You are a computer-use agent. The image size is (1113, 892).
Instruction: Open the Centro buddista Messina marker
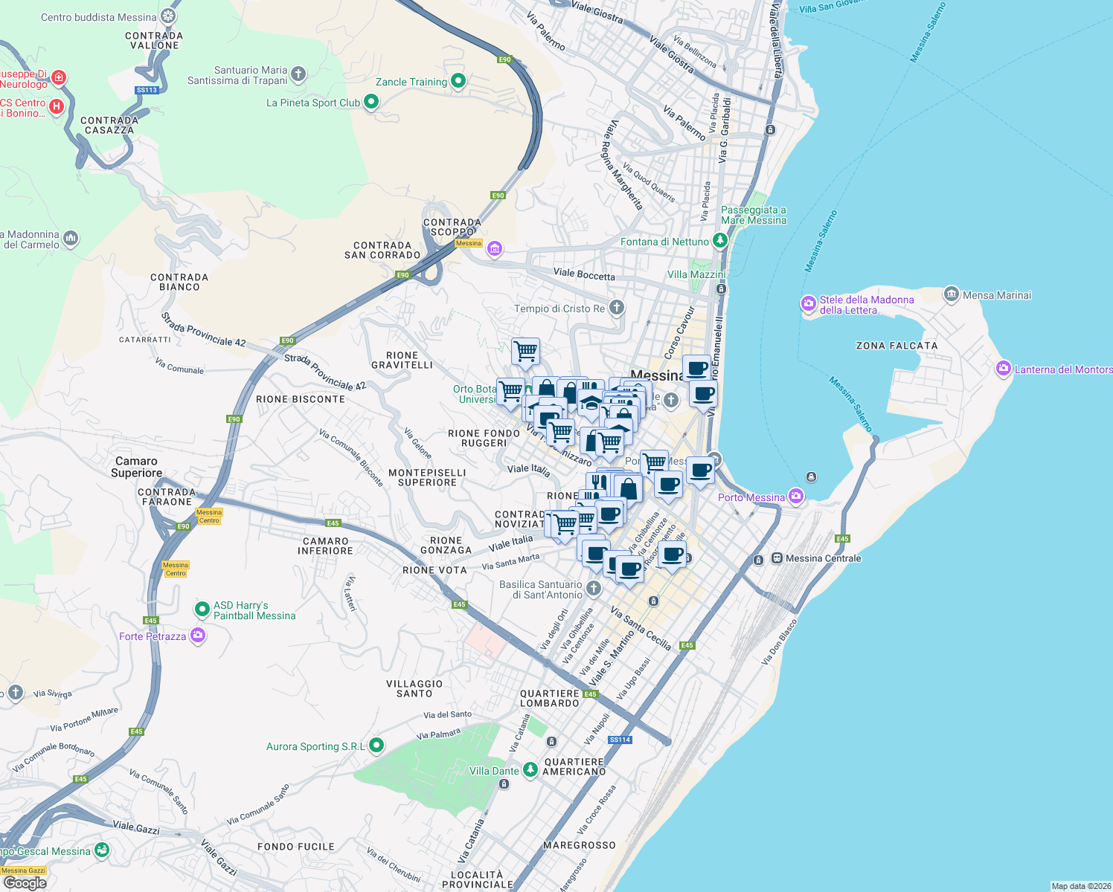(167, 15)
